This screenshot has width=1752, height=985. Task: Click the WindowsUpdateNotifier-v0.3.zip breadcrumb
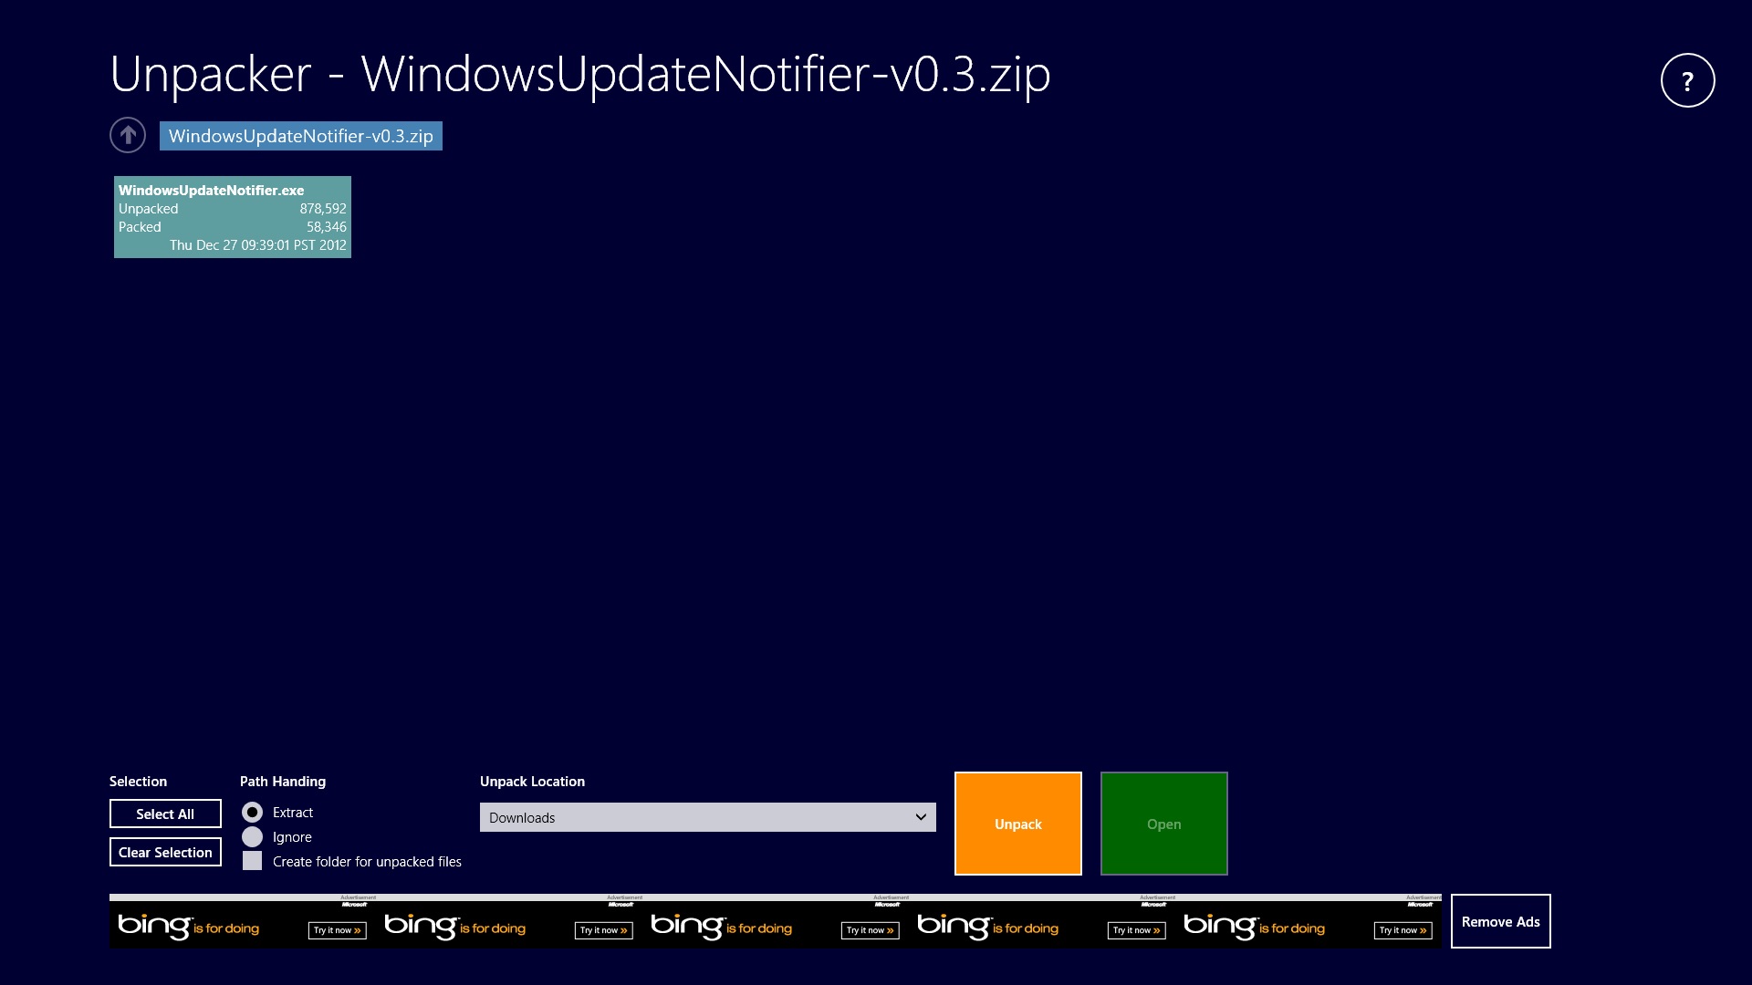click(x=301, y=136)
